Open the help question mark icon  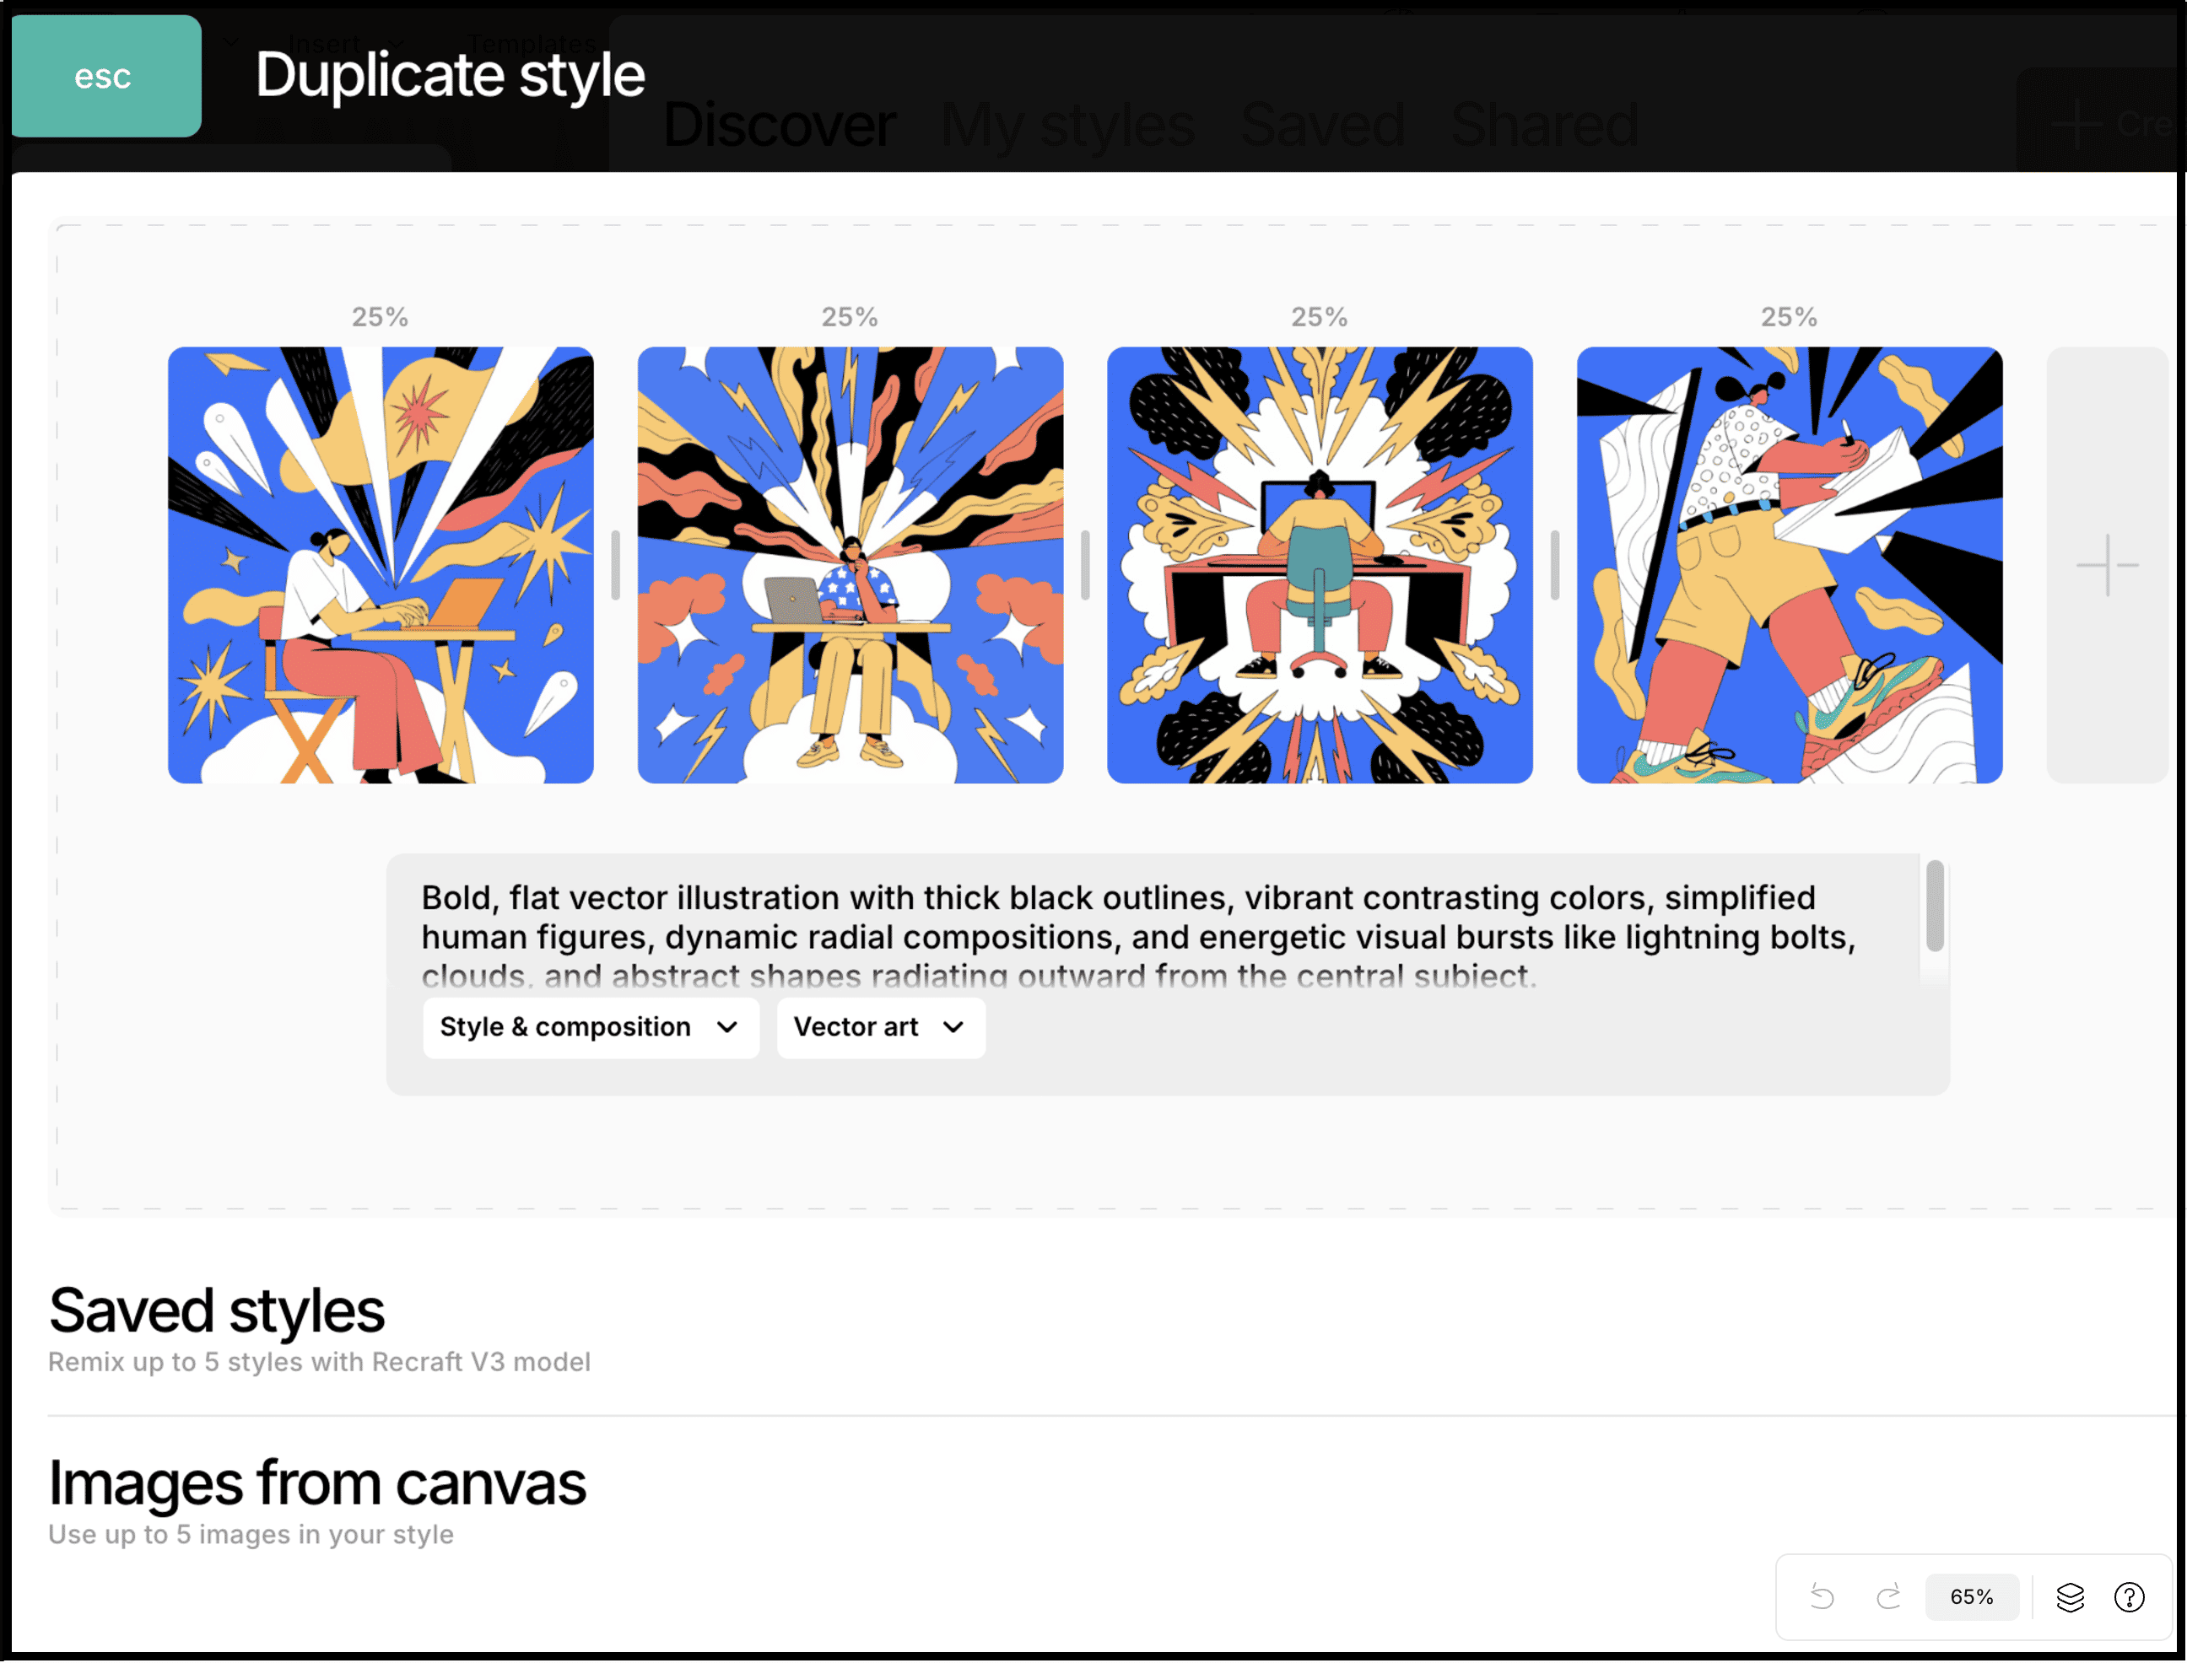[2129, 1596]
